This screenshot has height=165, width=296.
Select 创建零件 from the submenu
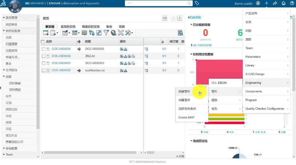point(184,91)
